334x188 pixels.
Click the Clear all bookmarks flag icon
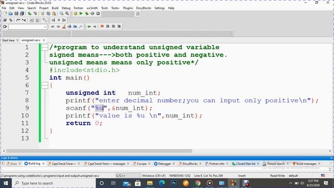click(119, 27)
